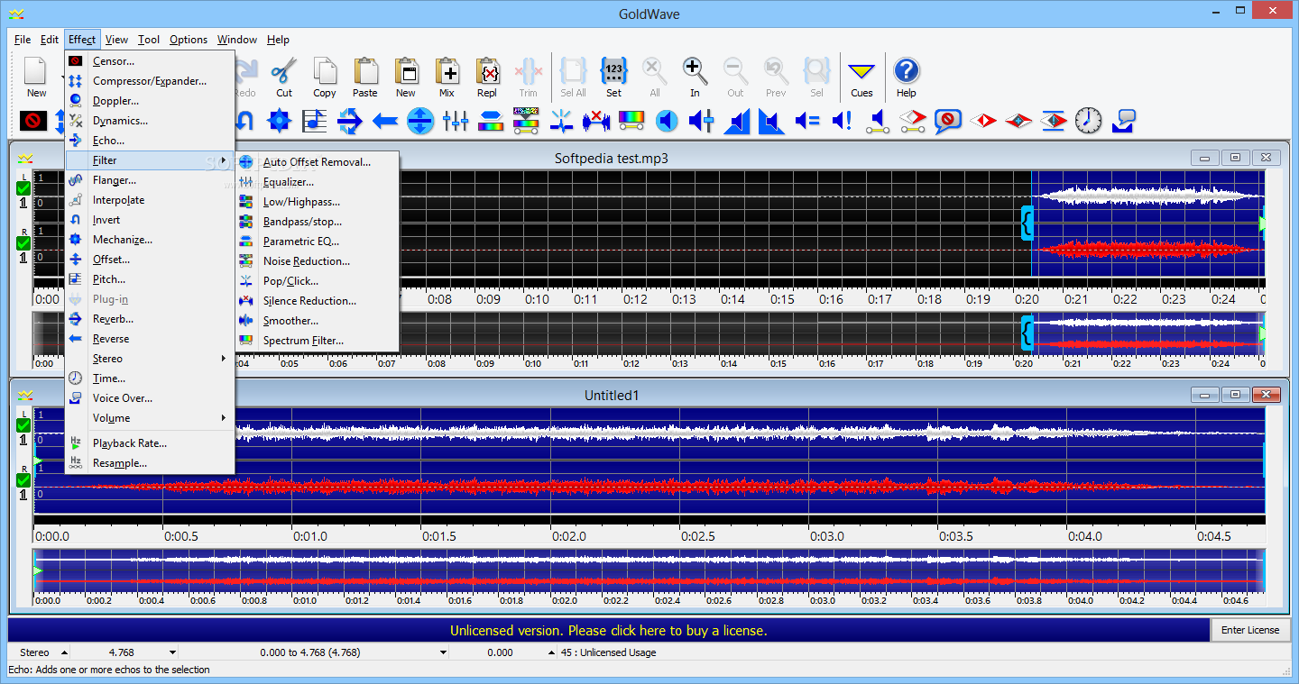Toggle left channel check in Softpedia test.mp3
This screenshot has width=1299, height=684.
(23, 188)
